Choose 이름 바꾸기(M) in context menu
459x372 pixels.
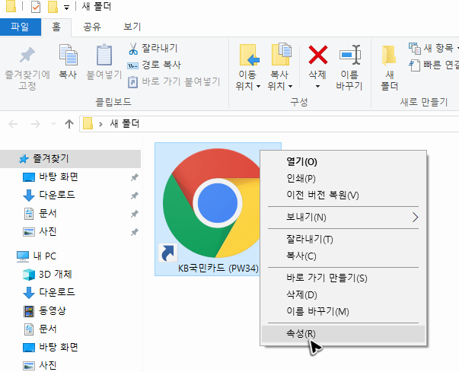click(343, 311)
